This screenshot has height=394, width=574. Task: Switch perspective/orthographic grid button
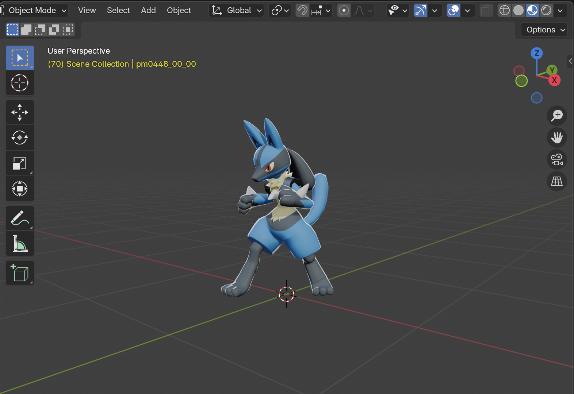[x=557, y=181]
